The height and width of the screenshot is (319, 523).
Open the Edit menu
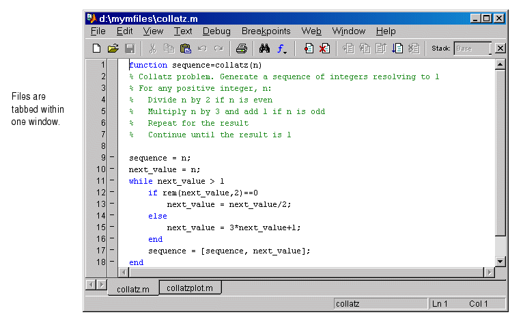pyautogui.click(x=124, y=31)
